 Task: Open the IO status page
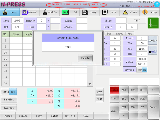pos(70,12)
